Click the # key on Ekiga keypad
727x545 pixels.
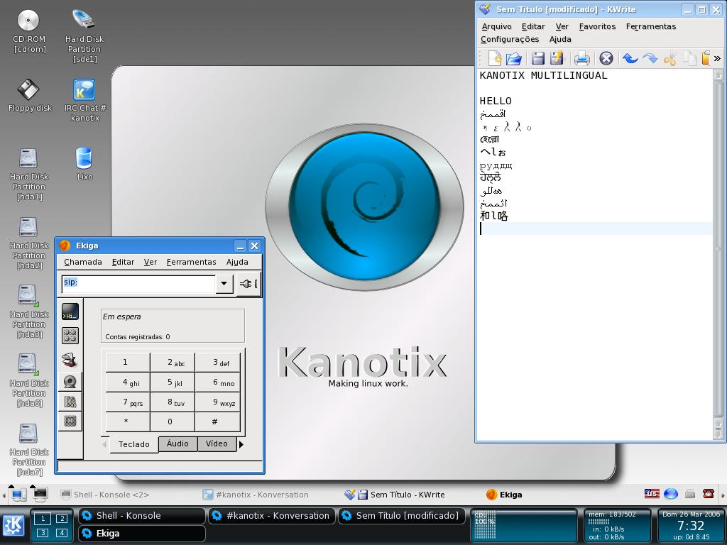click(218, 422)
